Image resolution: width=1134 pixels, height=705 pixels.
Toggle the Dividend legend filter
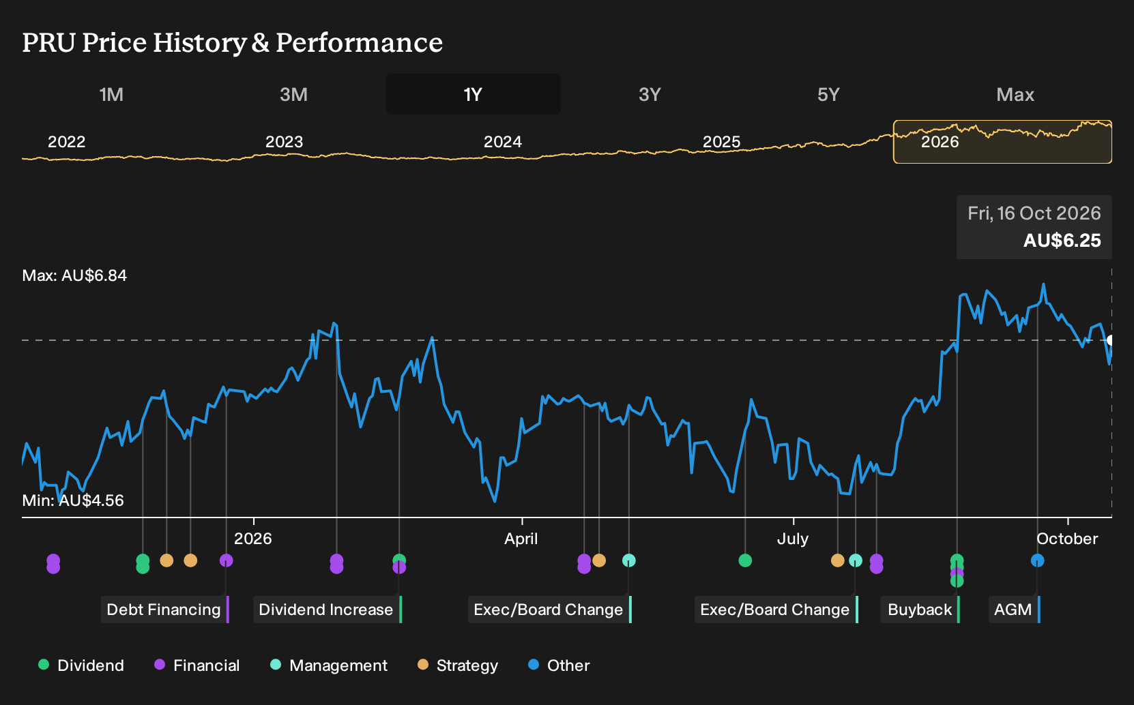coord(81,665)
